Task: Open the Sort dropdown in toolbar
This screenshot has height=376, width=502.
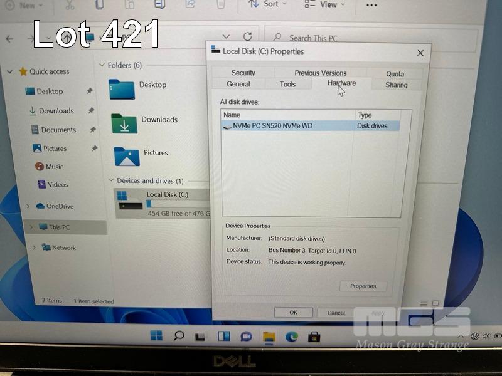Action: [x=267, y=4]
